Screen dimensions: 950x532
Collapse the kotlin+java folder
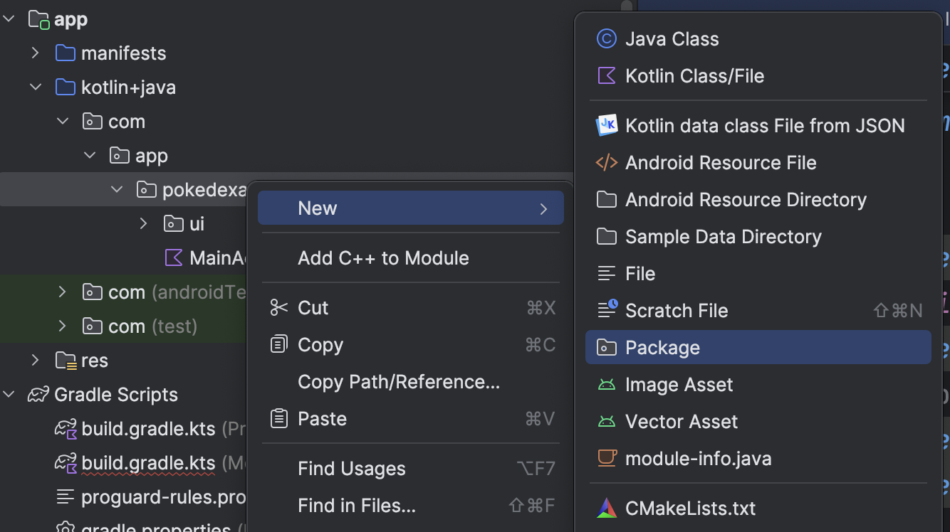(35, 87)
